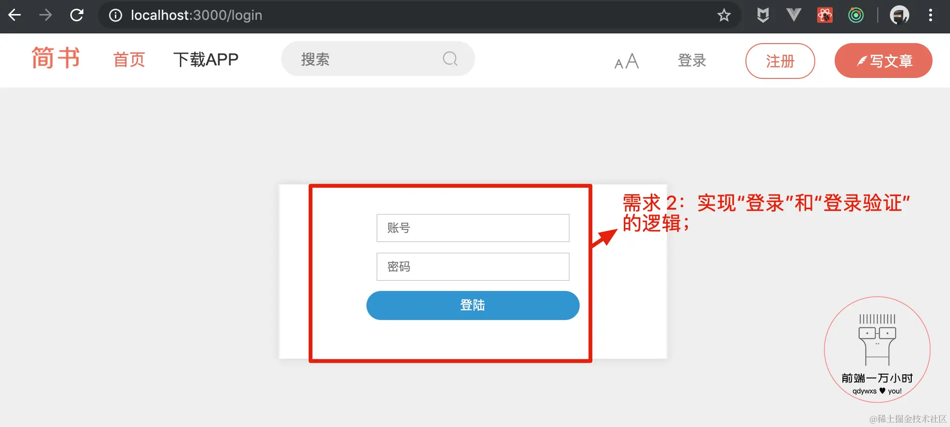Click the blue 登陆 button
The width and height of the screenshot is (950, 427).
[x=473, y=305]
